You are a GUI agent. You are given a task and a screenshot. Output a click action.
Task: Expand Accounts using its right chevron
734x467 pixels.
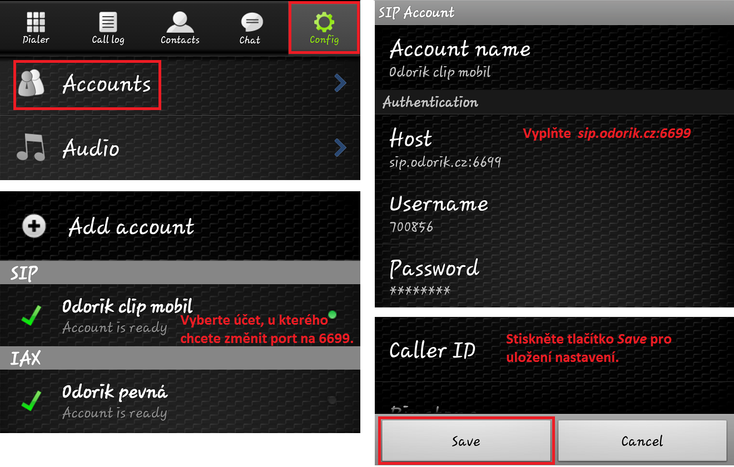340,84
